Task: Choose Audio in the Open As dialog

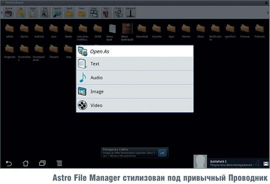Action: pos(134,77)
